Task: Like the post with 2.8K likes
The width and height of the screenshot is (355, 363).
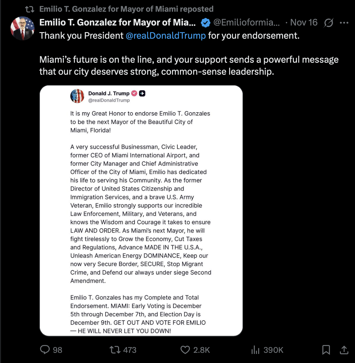Action: (x=185, y=350)
